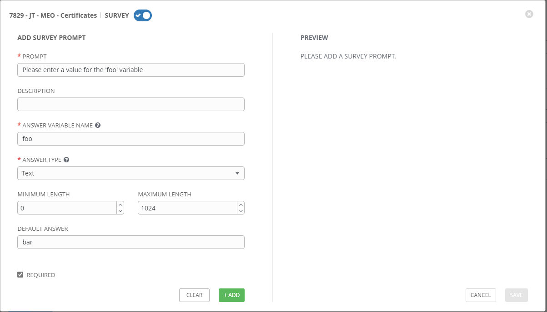Increment Minimum Length with the up arrow
Image resolution: width=547 pixels, height=312 pixels.
(120, 205)
